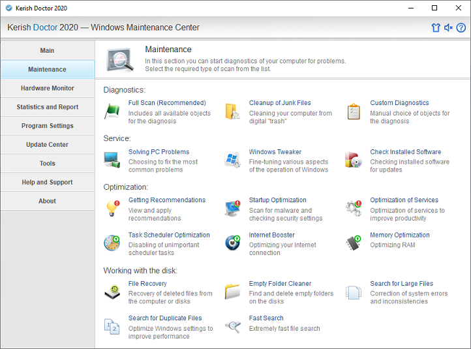The height and width of the screenshot is (349, 471).
Task: Maximize the Kerish Doctor window
Action: click(x=434, y=8)
